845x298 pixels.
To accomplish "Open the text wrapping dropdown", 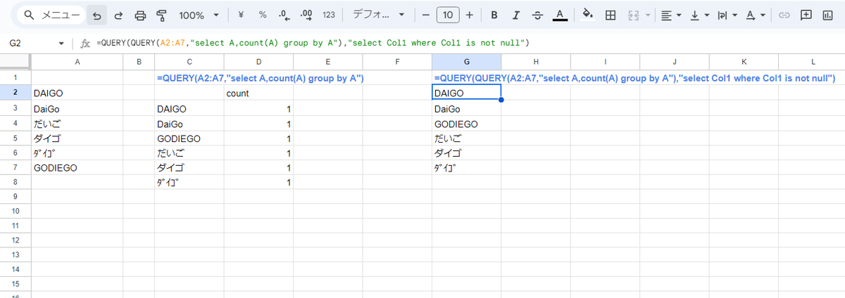I will click(726, 15).
